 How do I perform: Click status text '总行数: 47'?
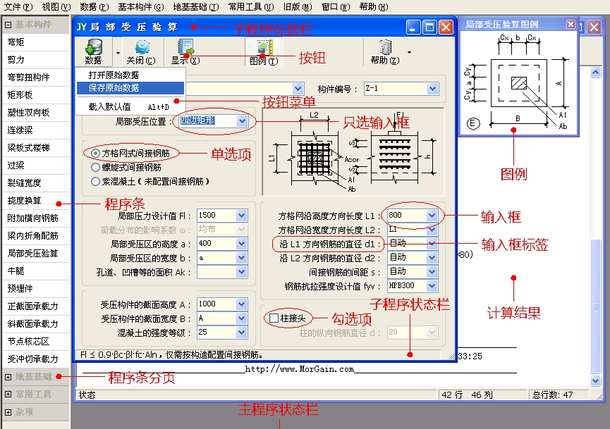point(552,395)
